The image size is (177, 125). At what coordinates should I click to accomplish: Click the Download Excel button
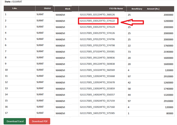tap(15, 121)
